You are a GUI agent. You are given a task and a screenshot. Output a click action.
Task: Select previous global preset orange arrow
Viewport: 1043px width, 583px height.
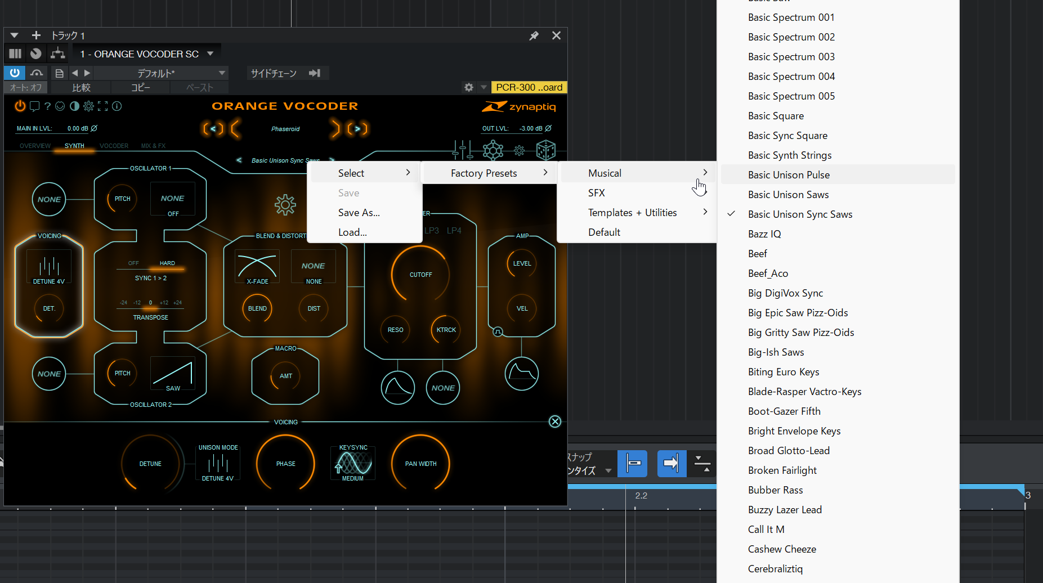click(x=213, y=129)
